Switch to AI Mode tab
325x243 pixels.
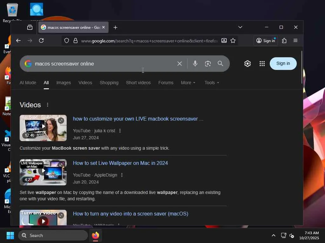28,83
